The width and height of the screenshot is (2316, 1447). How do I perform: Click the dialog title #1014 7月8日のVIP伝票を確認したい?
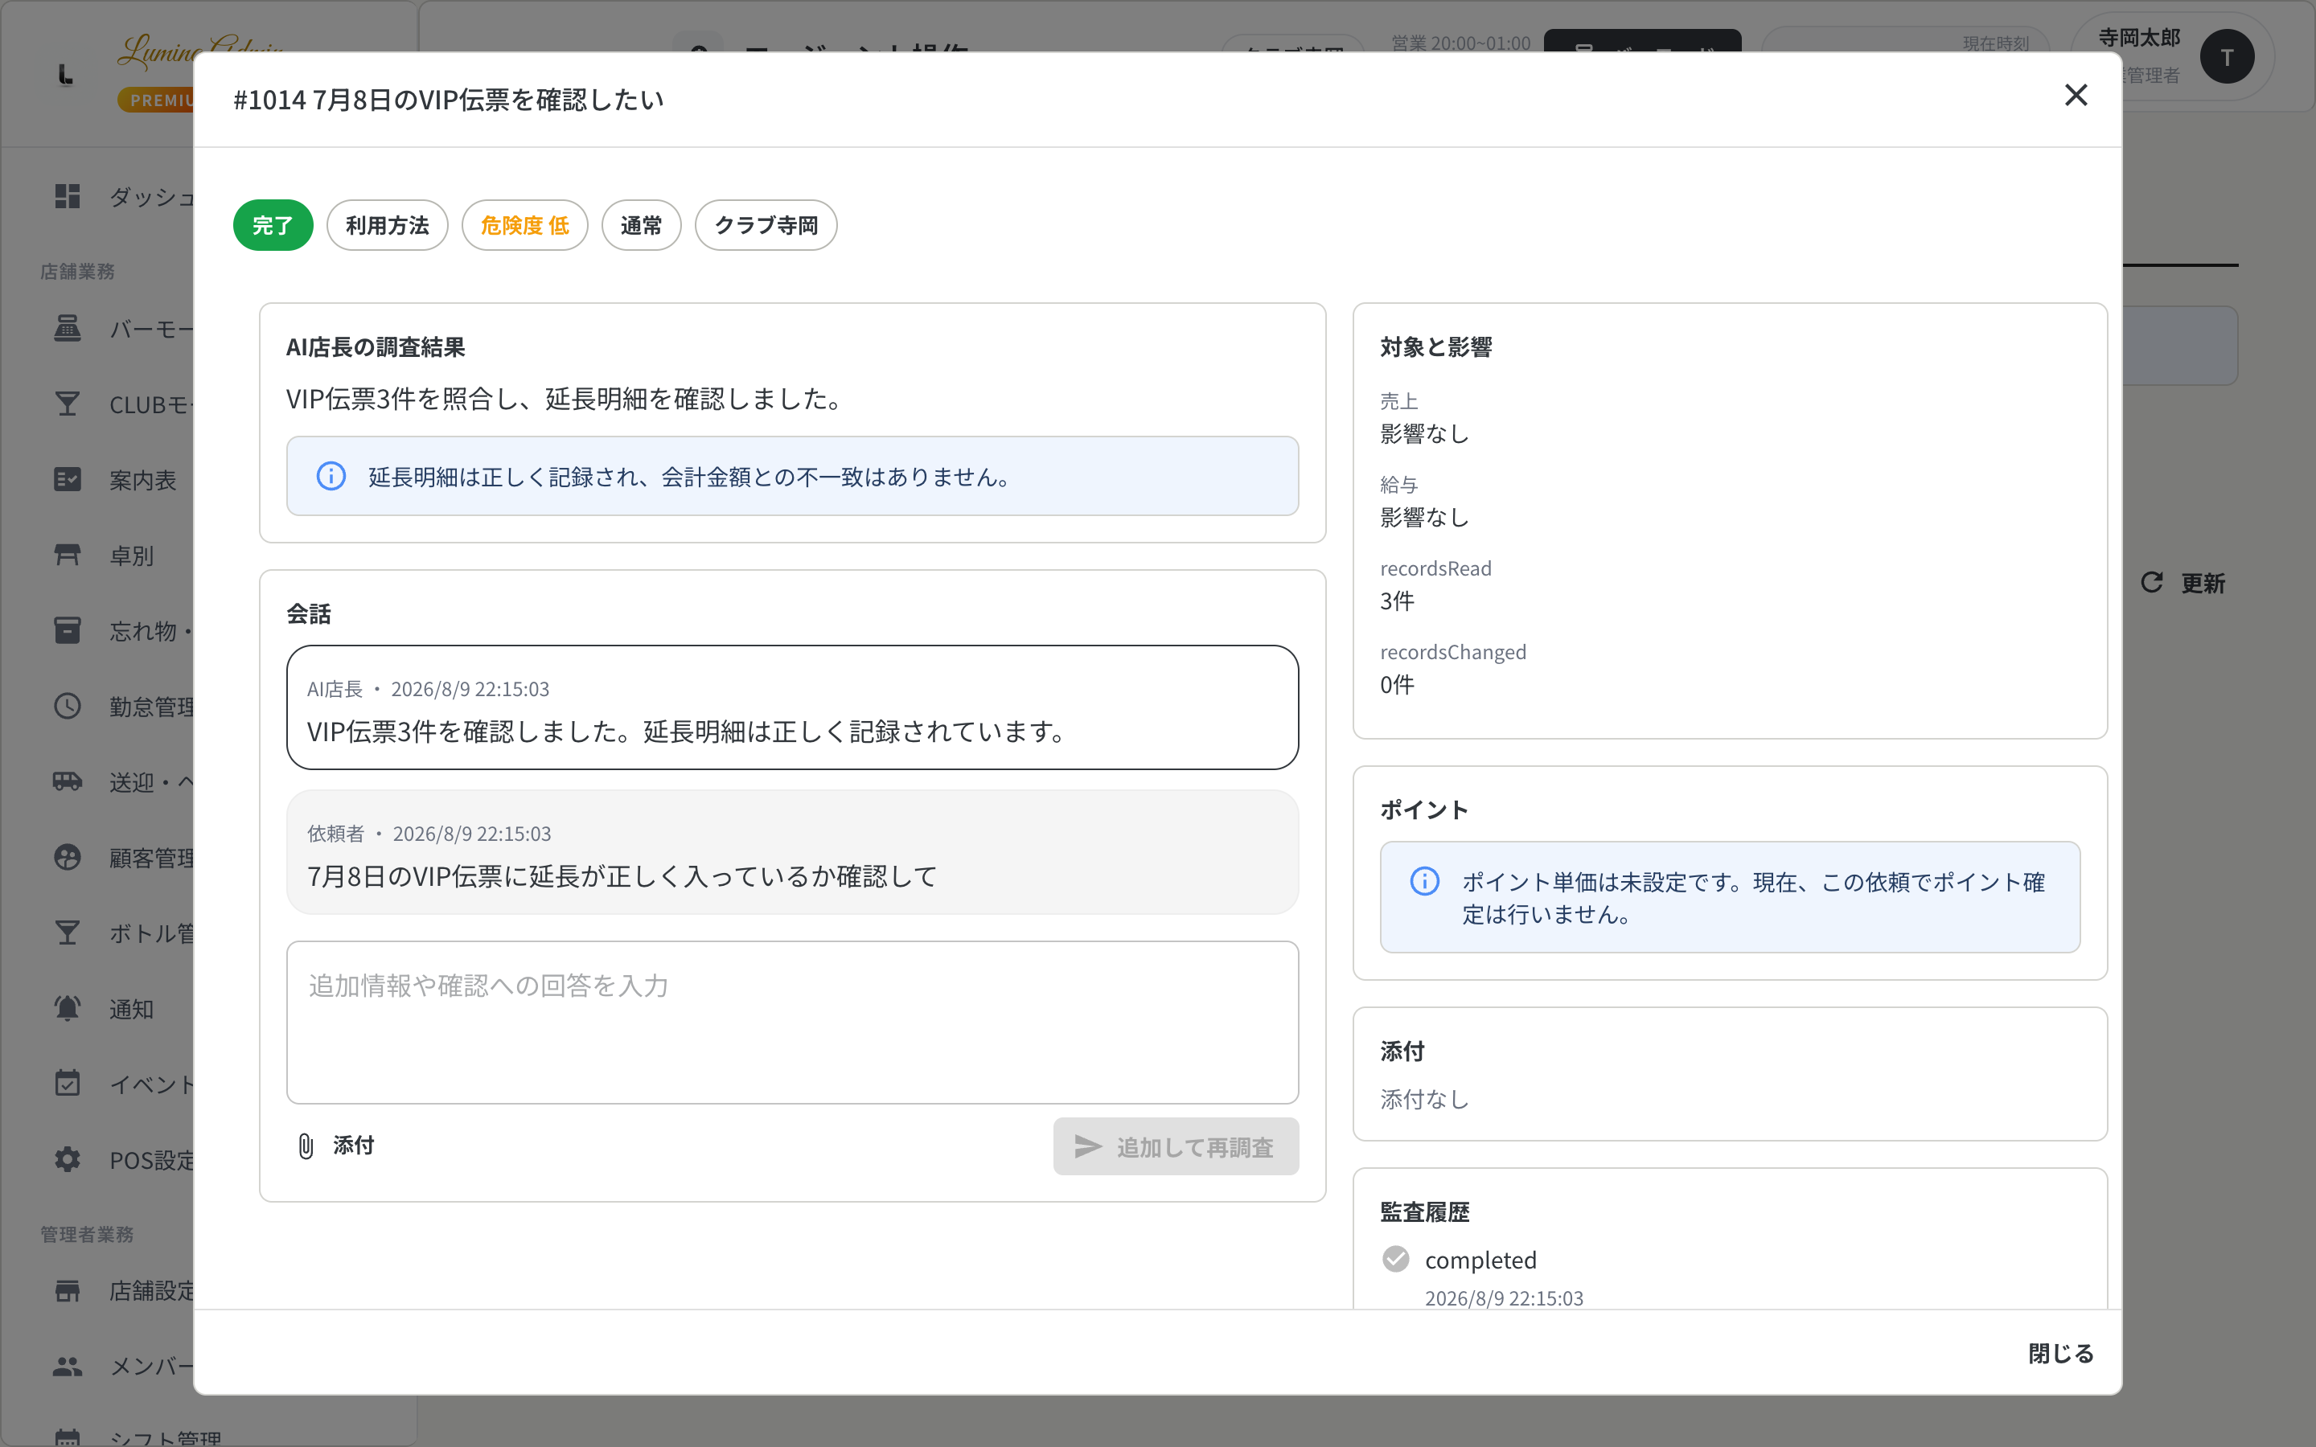click(448, 100)
